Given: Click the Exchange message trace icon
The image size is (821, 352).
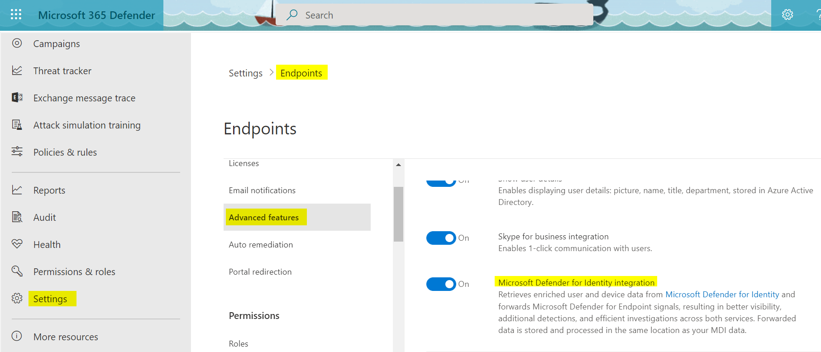Looking at the screenshot, I should [17, 98].
